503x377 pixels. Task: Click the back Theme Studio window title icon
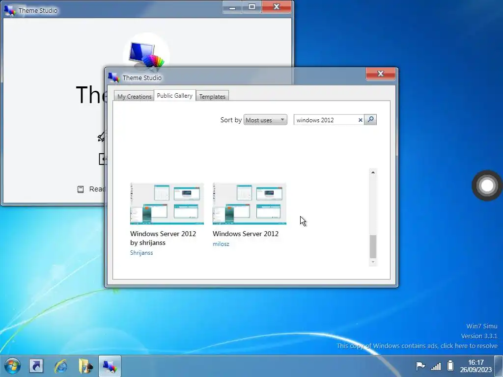point(10,10)
